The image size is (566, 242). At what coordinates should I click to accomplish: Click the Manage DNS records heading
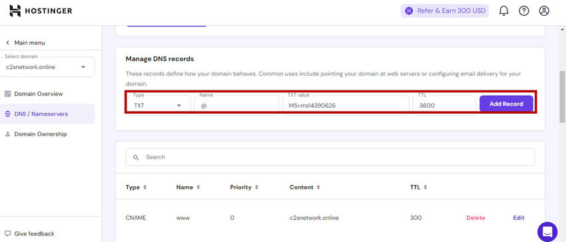160,59
